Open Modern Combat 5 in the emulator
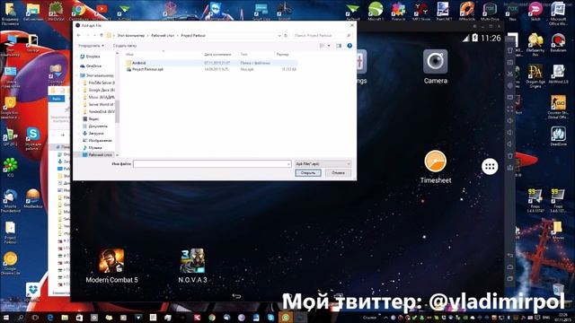This screenshot has width=575, height=323. pyautogui.click(x=111, y=261)
